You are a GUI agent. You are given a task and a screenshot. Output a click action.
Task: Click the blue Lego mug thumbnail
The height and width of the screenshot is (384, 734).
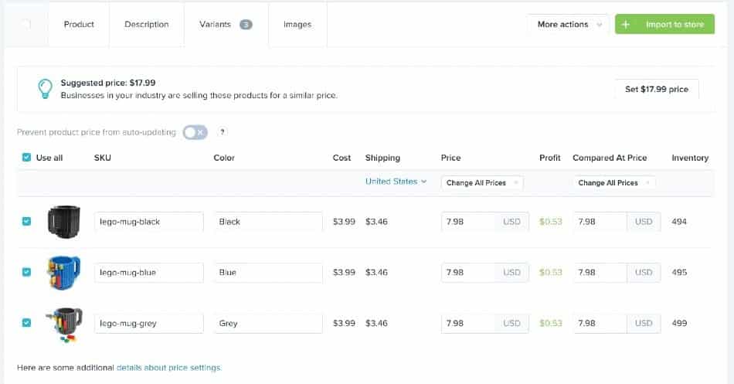click(x=63, y=272)
